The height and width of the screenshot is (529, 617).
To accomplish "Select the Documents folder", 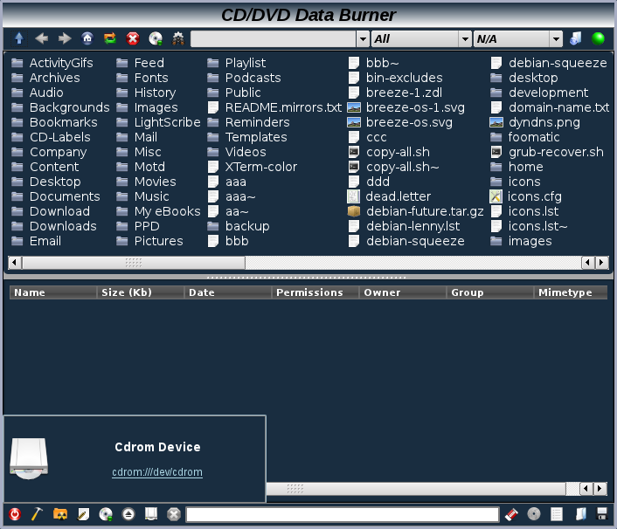I will (x=65, y=196).
